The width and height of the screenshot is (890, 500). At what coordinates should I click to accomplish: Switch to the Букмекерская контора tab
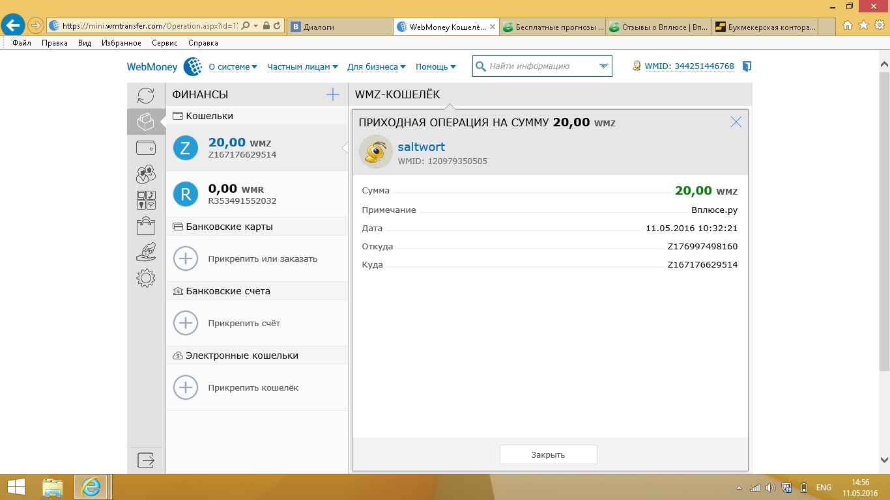(x=764, y=27)
